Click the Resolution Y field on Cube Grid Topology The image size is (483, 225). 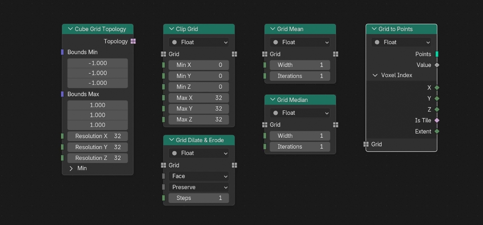(97, 147)
